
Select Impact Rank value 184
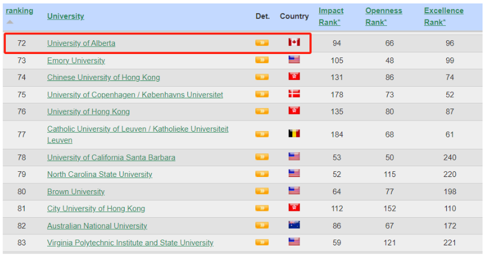[337, 134]
